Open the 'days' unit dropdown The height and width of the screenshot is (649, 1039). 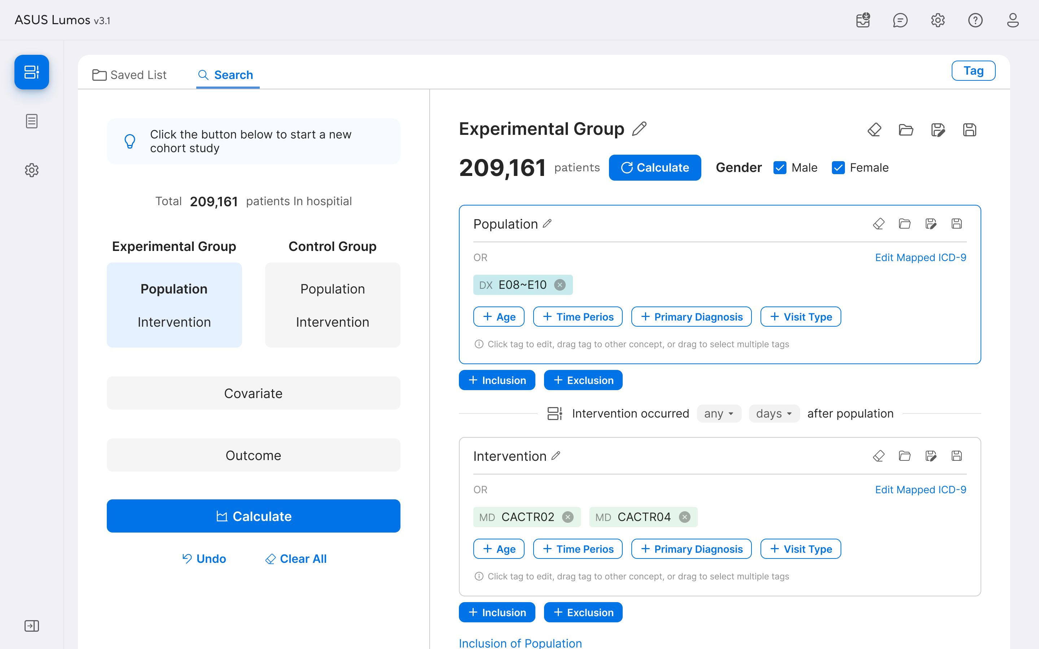[774, 413]
